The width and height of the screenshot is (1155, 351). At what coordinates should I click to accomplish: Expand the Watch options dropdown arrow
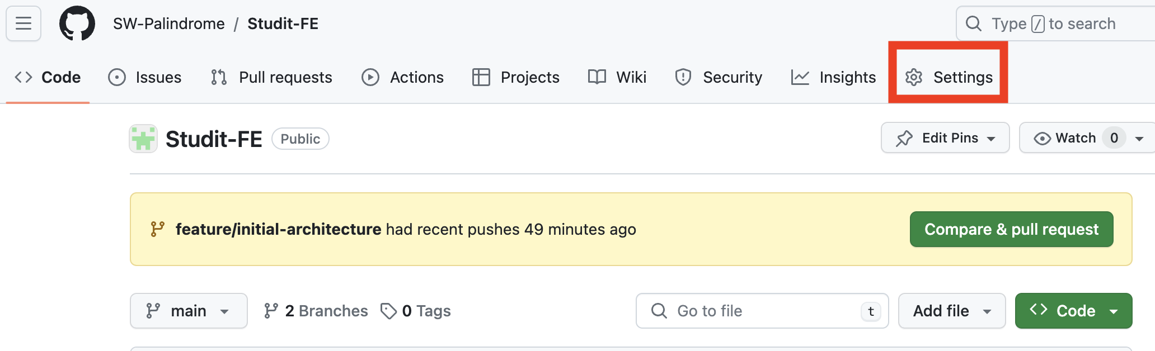[x=1139, y=139]
